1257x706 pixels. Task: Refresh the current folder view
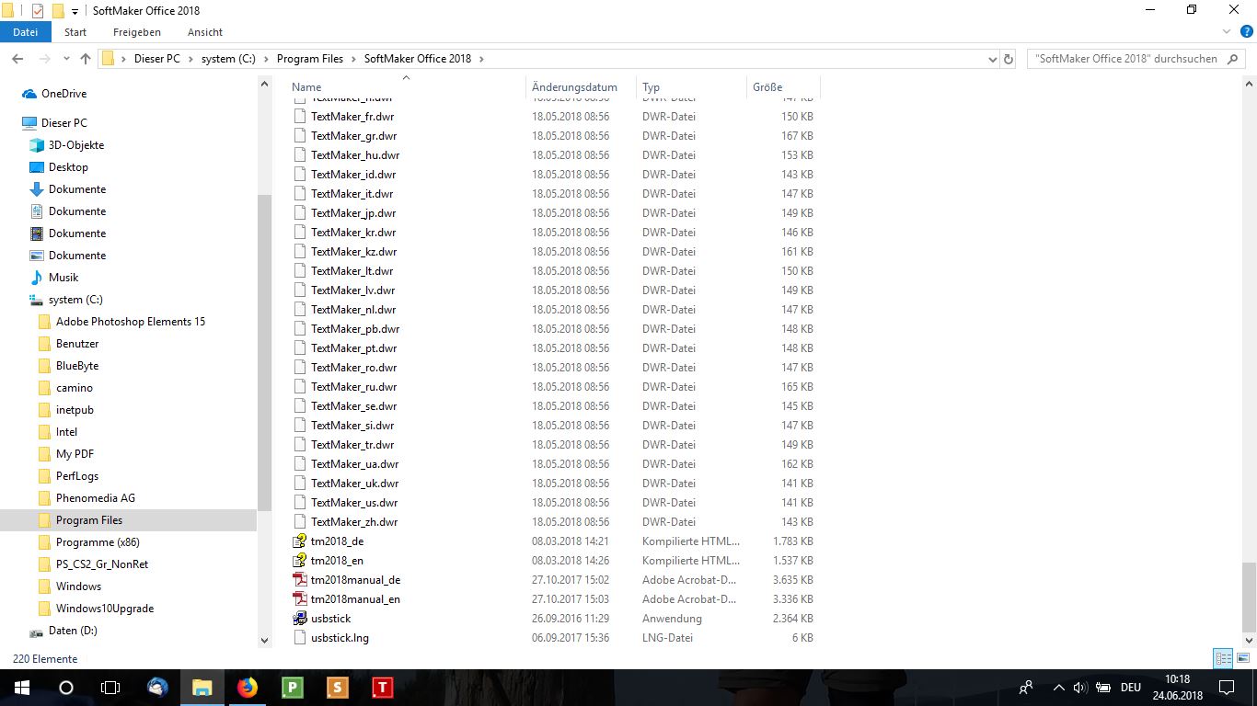[x=1009, y=59]
